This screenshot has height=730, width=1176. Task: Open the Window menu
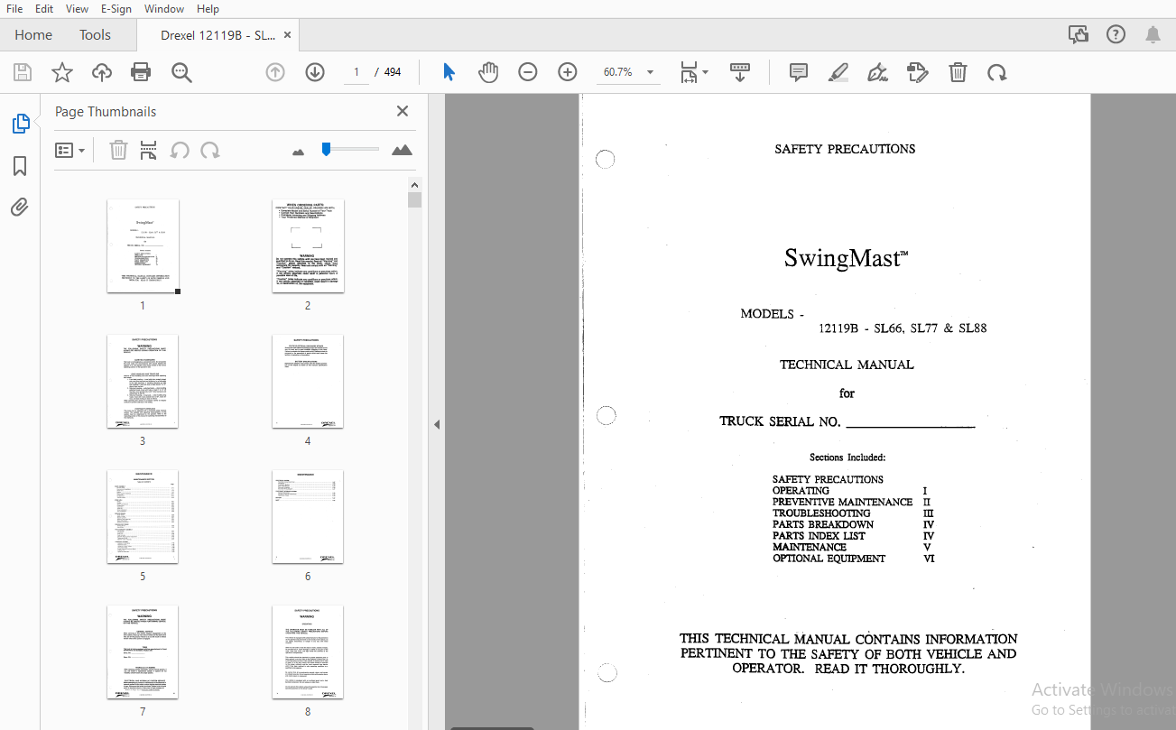click(164, 9)
